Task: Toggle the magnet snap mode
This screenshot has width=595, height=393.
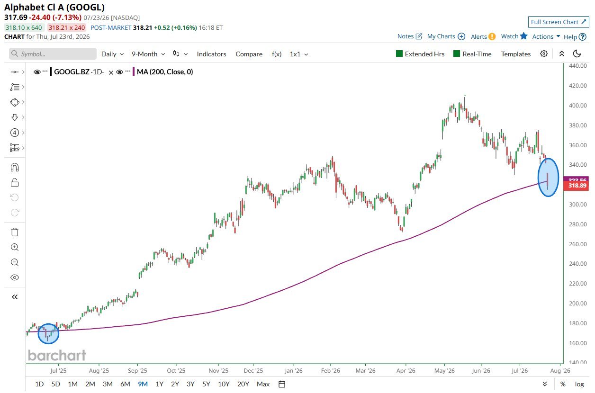Action: (15, 167)
